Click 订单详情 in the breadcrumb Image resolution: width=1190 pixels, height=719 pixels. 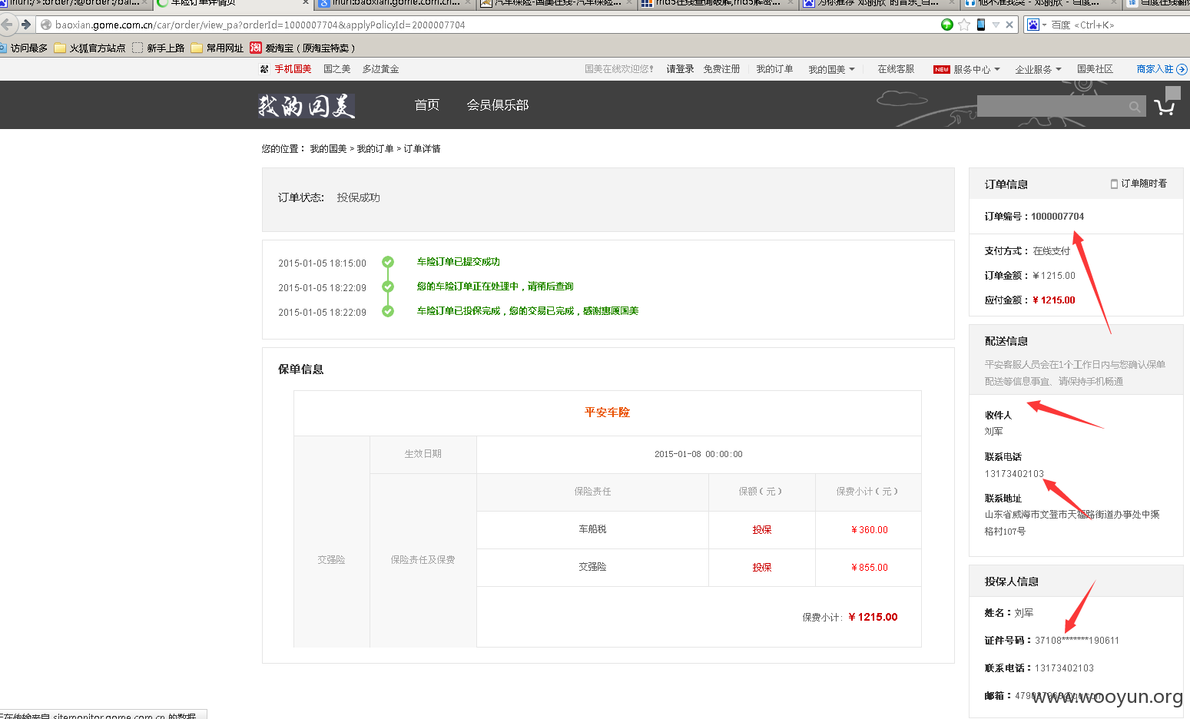pyautogui.click(x=423, y=149)
